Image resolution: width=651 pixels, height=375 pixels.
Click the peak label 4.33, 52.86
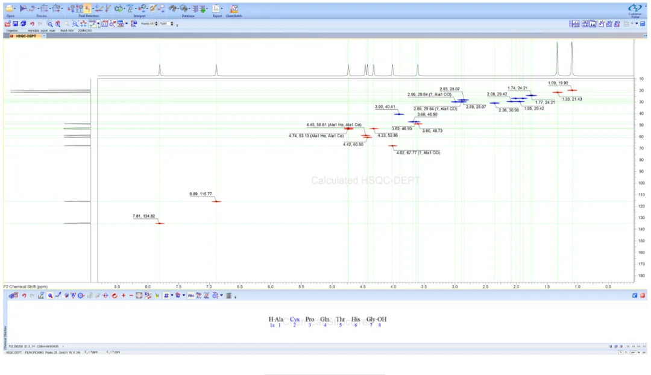[388, 136]
